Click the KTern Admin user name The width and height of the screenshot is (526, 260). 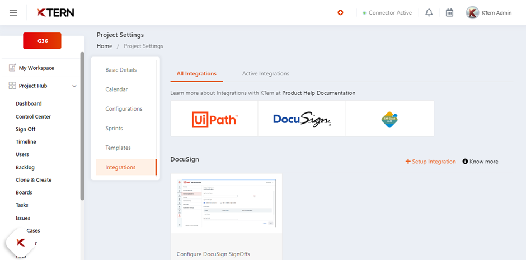497,13
